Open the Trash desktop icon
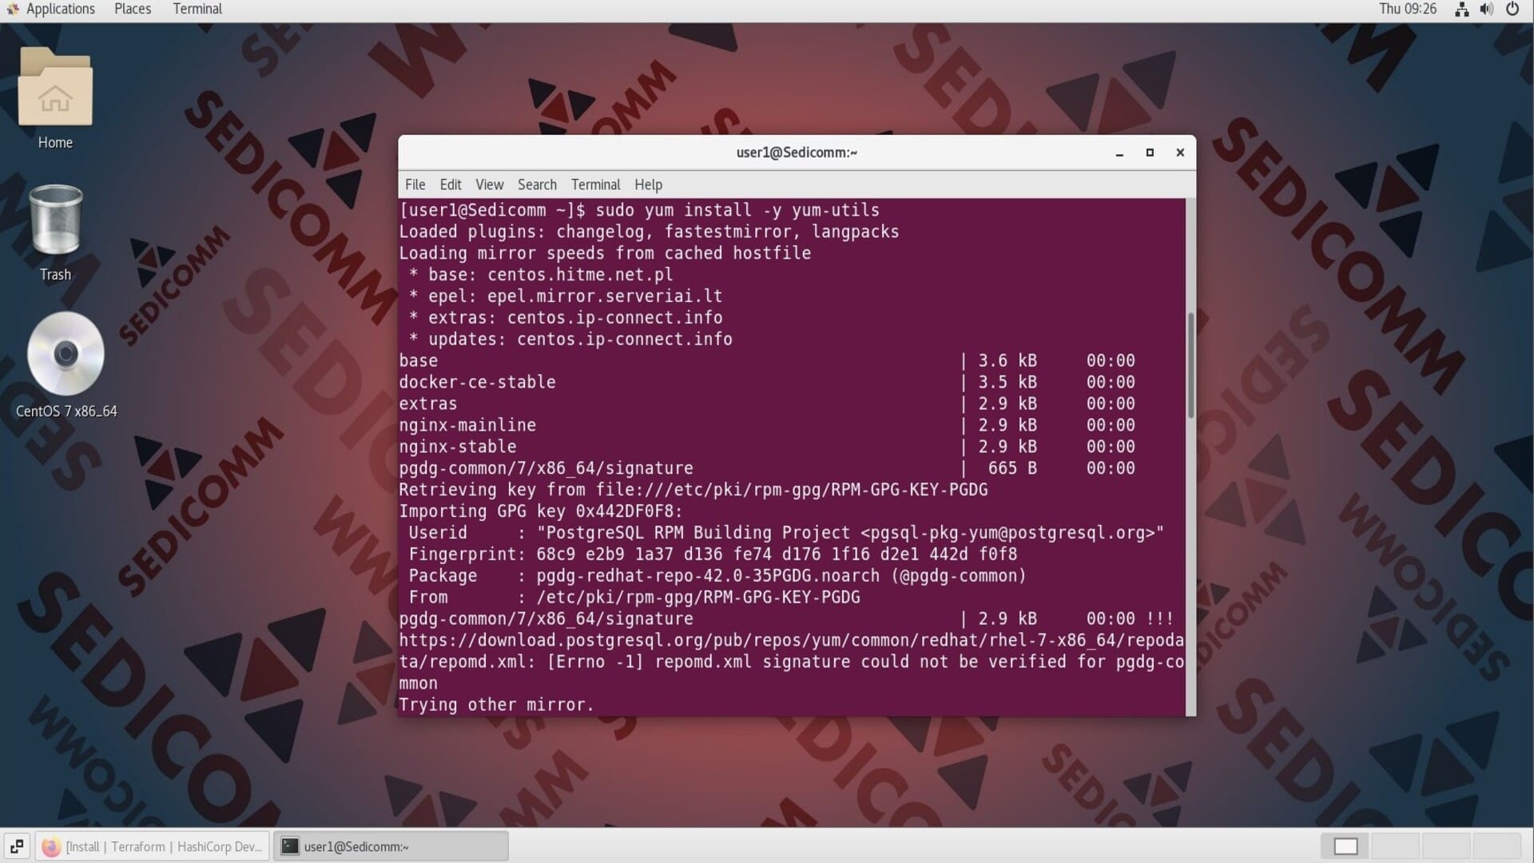This screenshot has height=863, width=1534. pyautogui.click(x=55, y=221)
